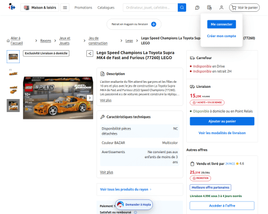Image resolution: width=268 pixels, height=214 pixels.
Task: Open the Catalogues menu item
Action: click(106, 7)
